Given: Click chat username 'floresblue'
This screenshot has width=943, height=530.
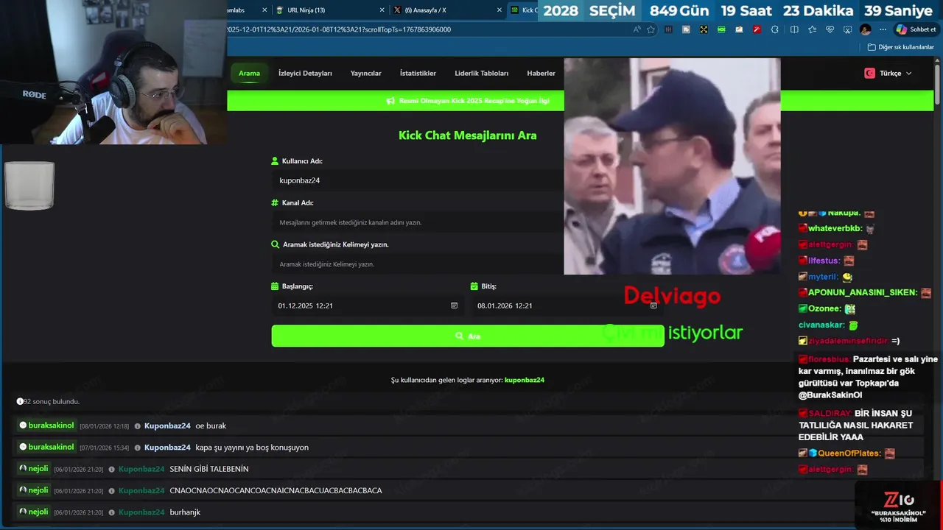Looking at the screenshot, I should [x=829, y=359].
